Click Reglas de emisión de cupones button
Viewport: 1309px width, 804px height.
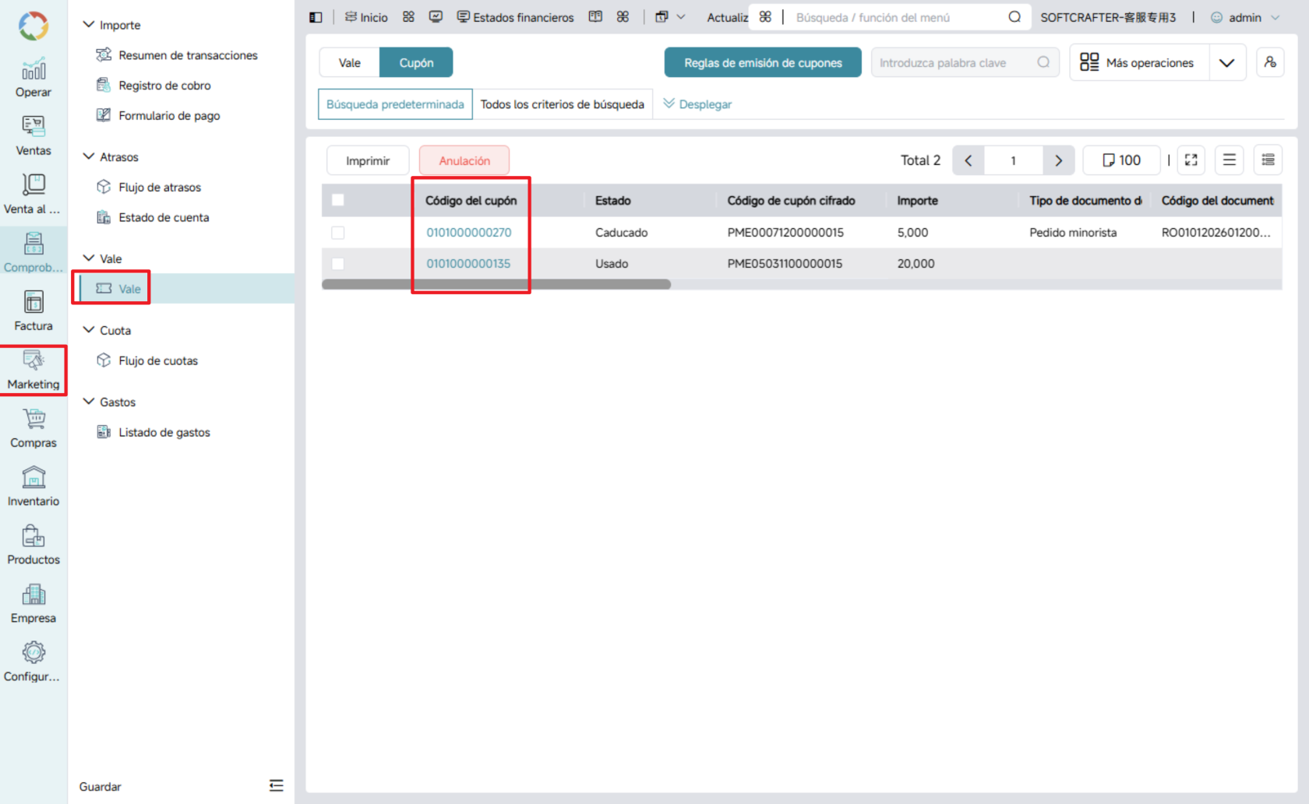763,62
